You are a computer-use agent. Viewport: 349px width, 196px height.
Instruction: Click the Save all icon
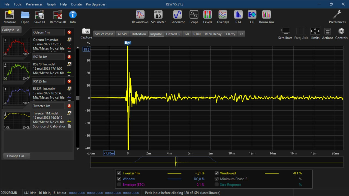coord(40,15)
